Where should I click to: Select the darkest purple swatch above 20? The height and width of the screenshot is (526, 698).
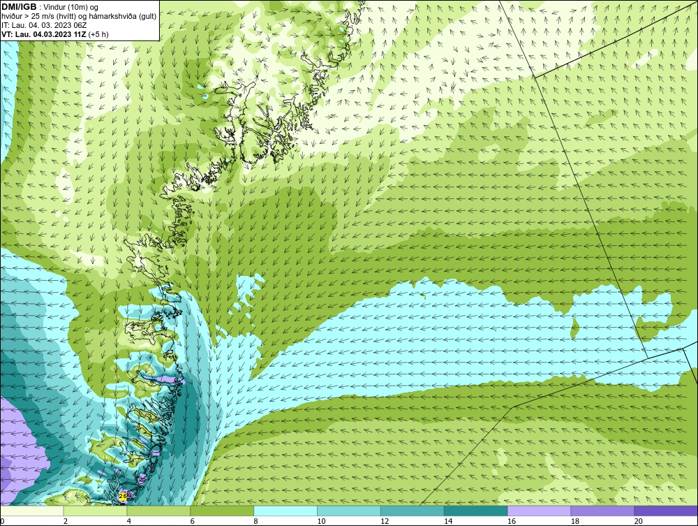click(x=666, y=511)
